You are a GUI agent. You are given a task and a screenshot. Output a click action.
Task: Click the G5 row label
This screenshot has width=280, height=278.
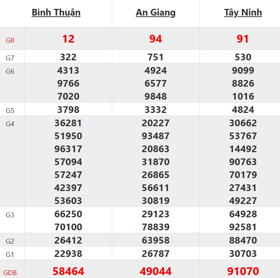click(x=10, y=110)
